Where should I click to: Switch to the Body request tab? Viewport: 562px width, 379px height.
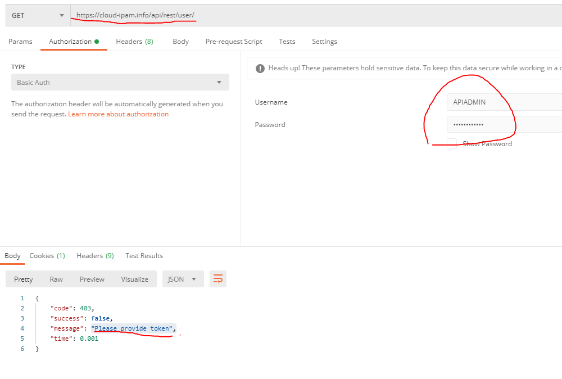(x=180, y=41)
